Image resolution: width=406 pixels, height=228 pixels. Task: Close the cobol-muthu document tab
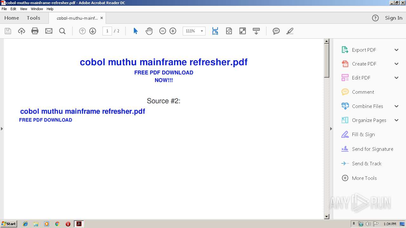click(101, 18)
